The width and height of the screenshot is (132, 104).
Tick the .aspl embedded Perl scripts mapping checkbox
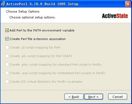point(7,73)
